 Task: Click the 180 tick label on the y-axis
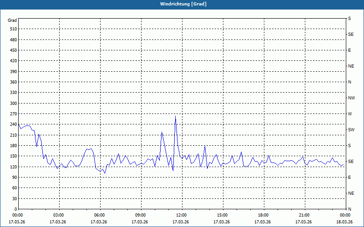(x=12, y=146)
